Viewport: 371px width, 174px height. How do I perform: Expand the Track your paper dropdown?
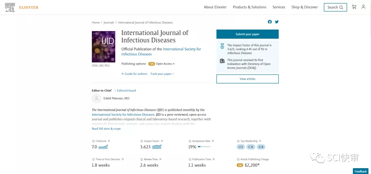click(162, 74)
